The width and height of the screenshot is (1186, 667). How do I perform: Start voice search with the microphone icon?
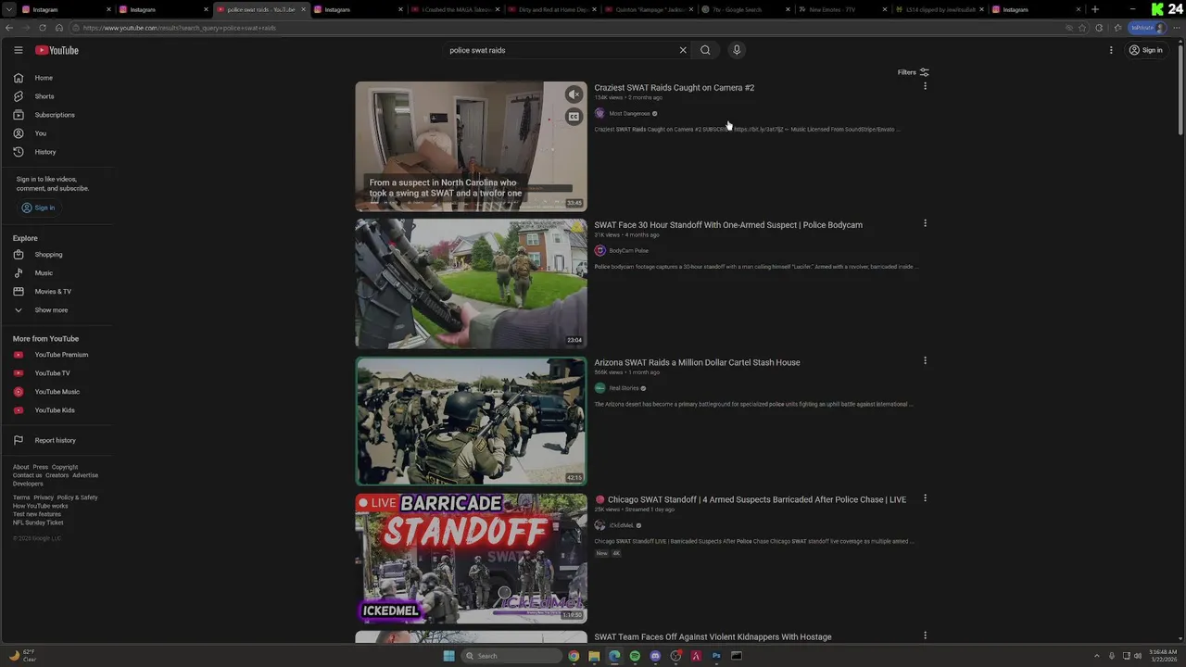click(x=737, y=50)
